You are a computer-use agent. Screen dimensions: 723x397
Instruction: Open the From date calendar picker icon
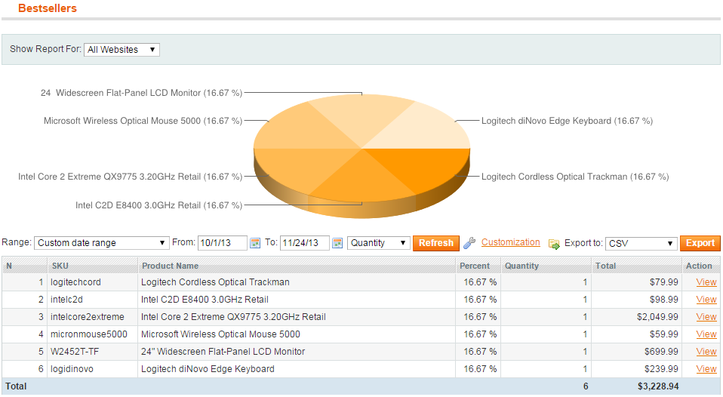[x=255, y=243]
